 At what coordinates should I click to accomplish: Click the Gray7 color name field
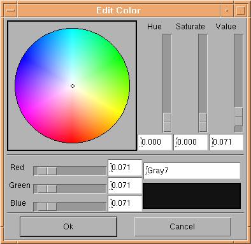(x=192, y=171)
